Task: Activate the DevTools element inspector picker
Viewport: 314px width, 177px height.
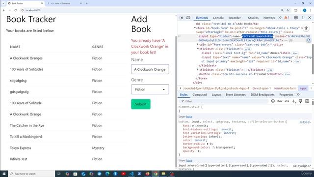Action: [x=182, y=18]
